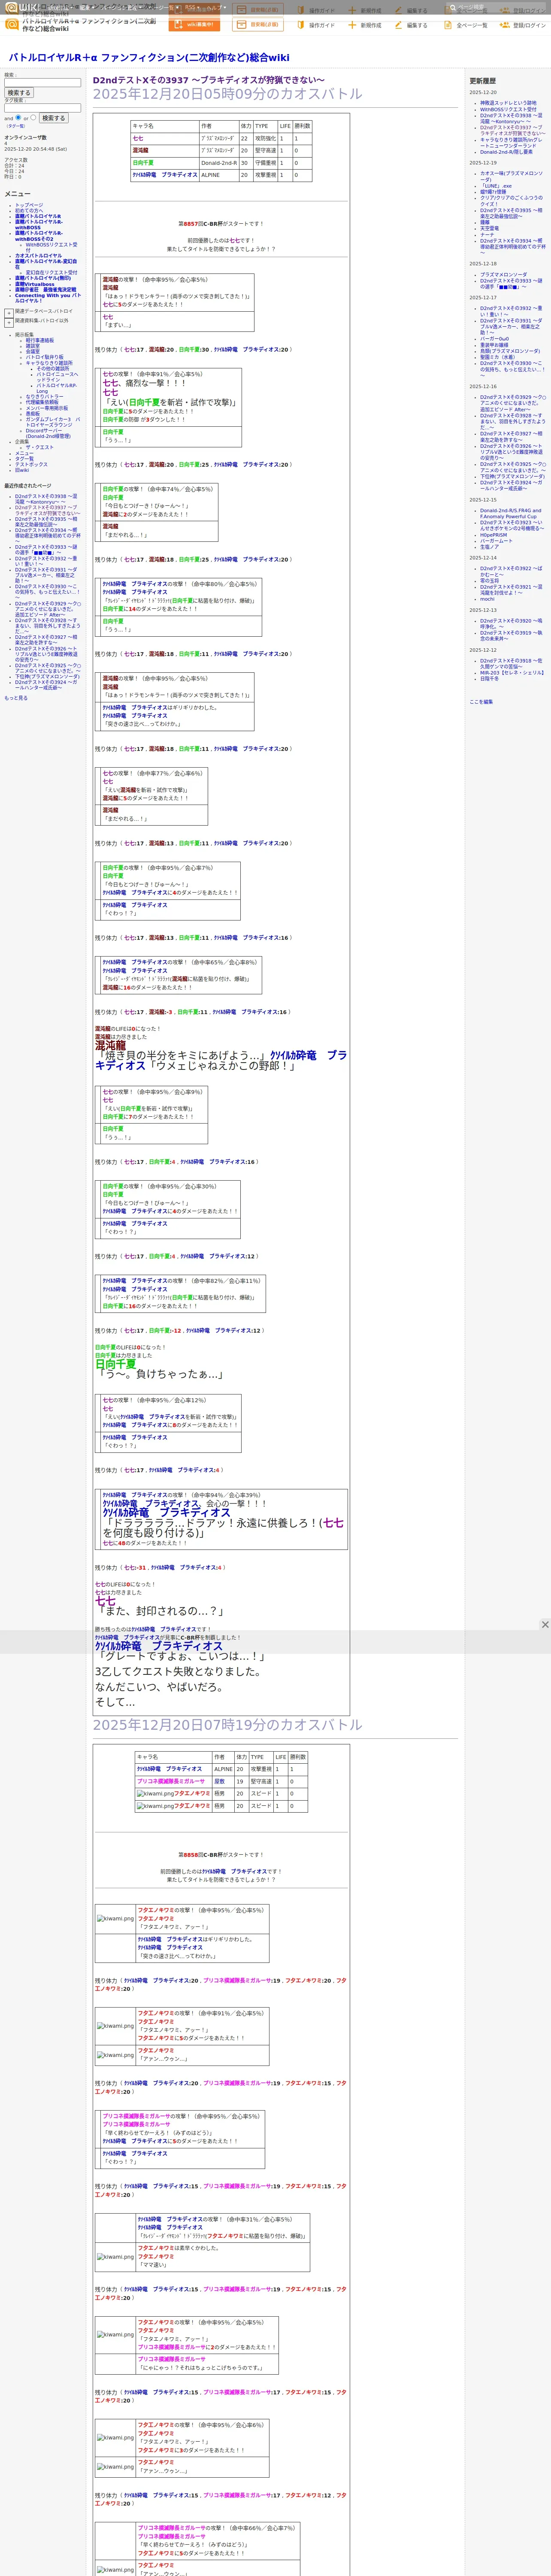Open ザ・クエスト link in sidebar
Viewport: 551px width, 2576px height.
point(40,447)
